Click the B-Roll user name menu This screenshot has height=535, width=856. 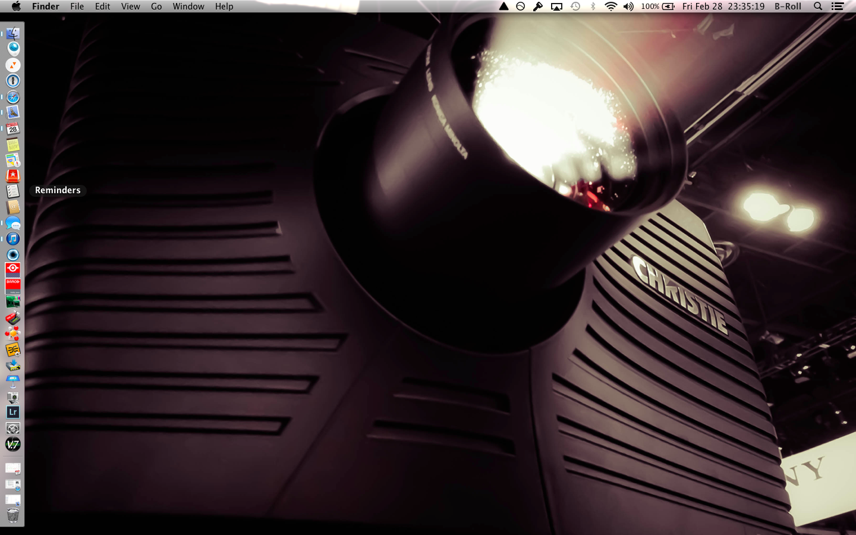click(788, 7)
